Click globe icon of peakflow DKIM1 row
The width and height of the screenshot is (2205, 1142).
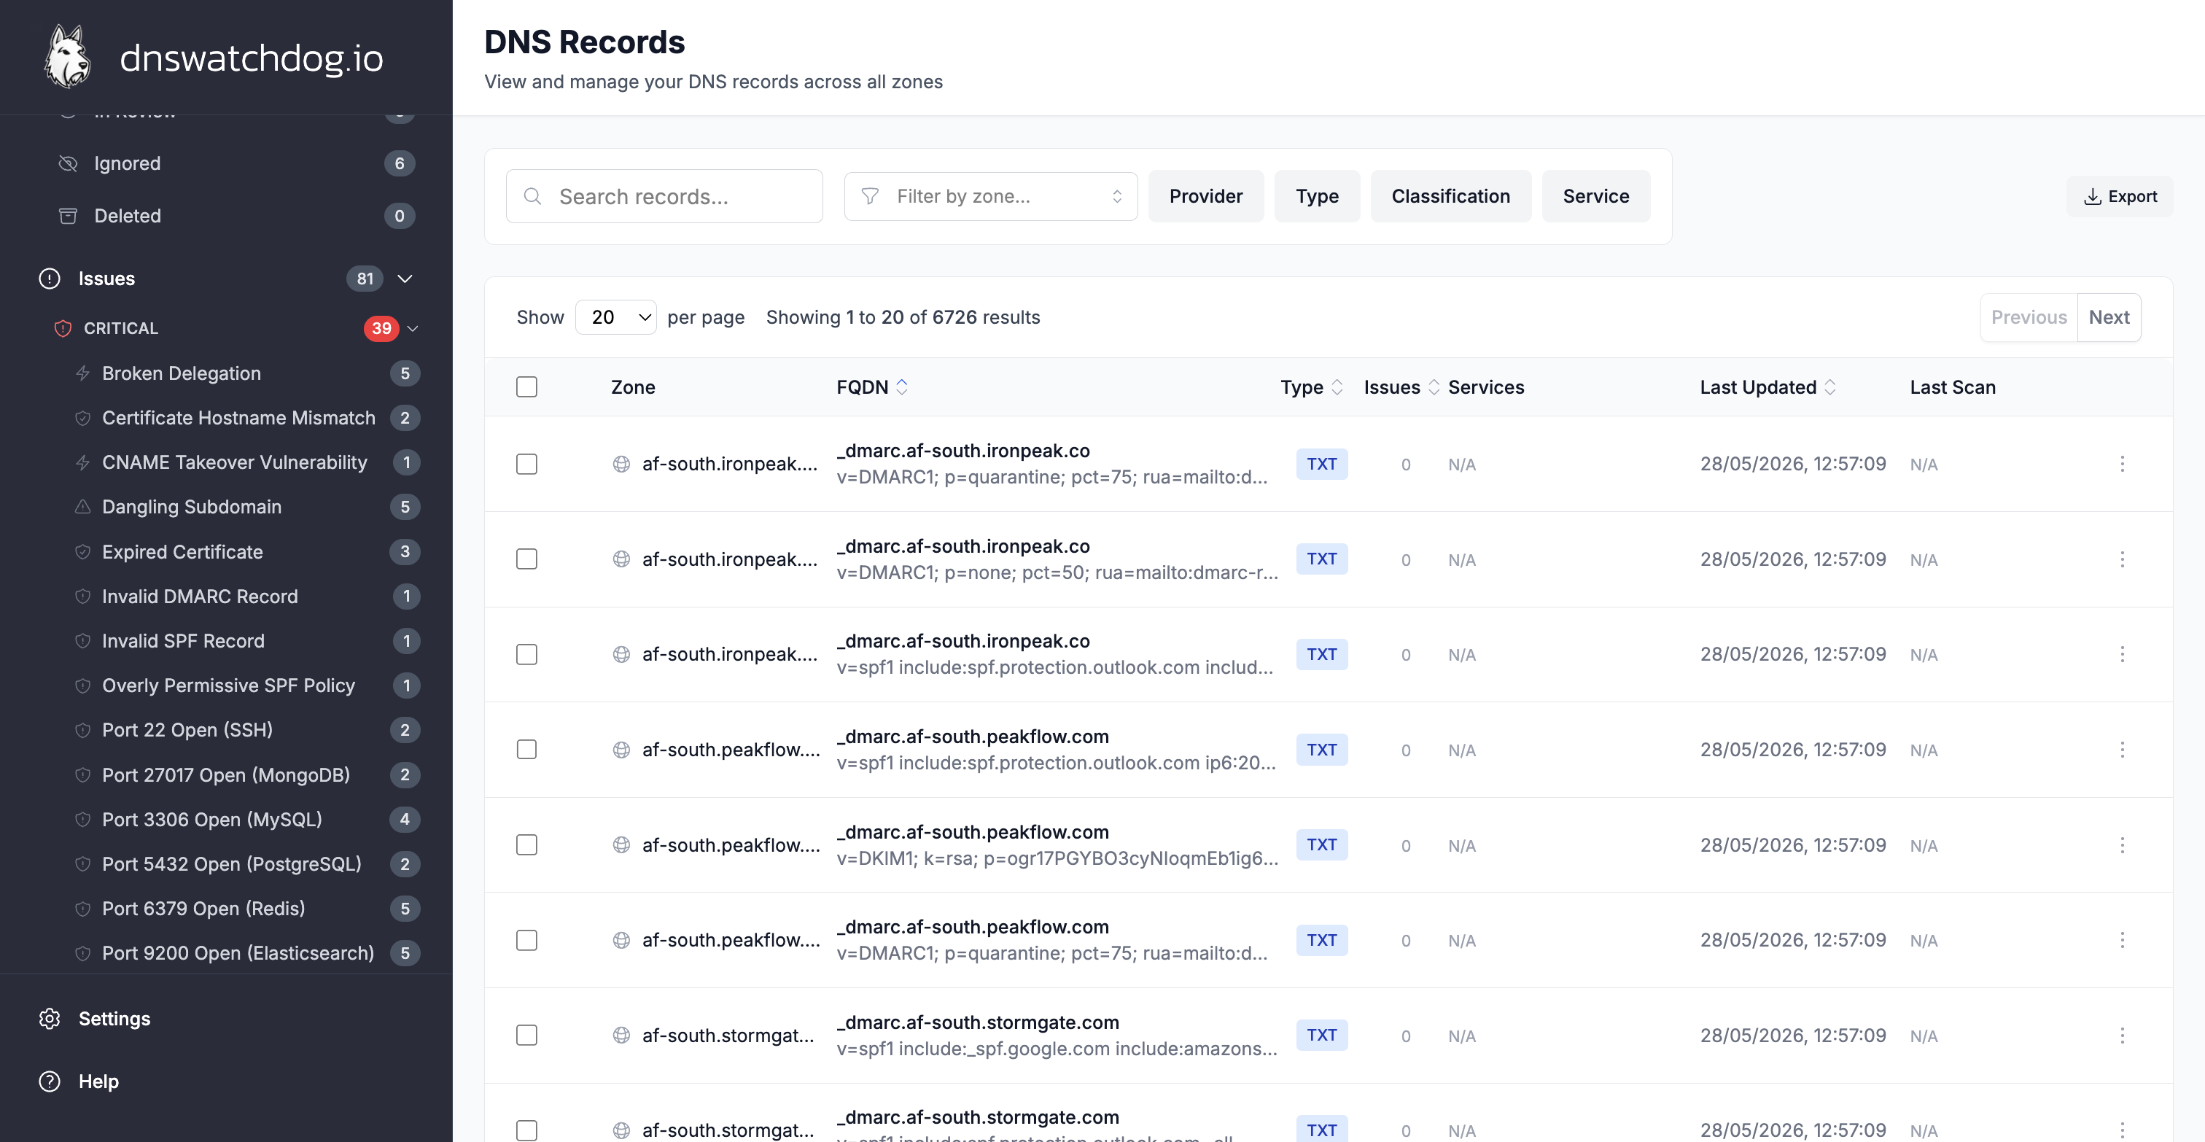[x=621, y=846]
